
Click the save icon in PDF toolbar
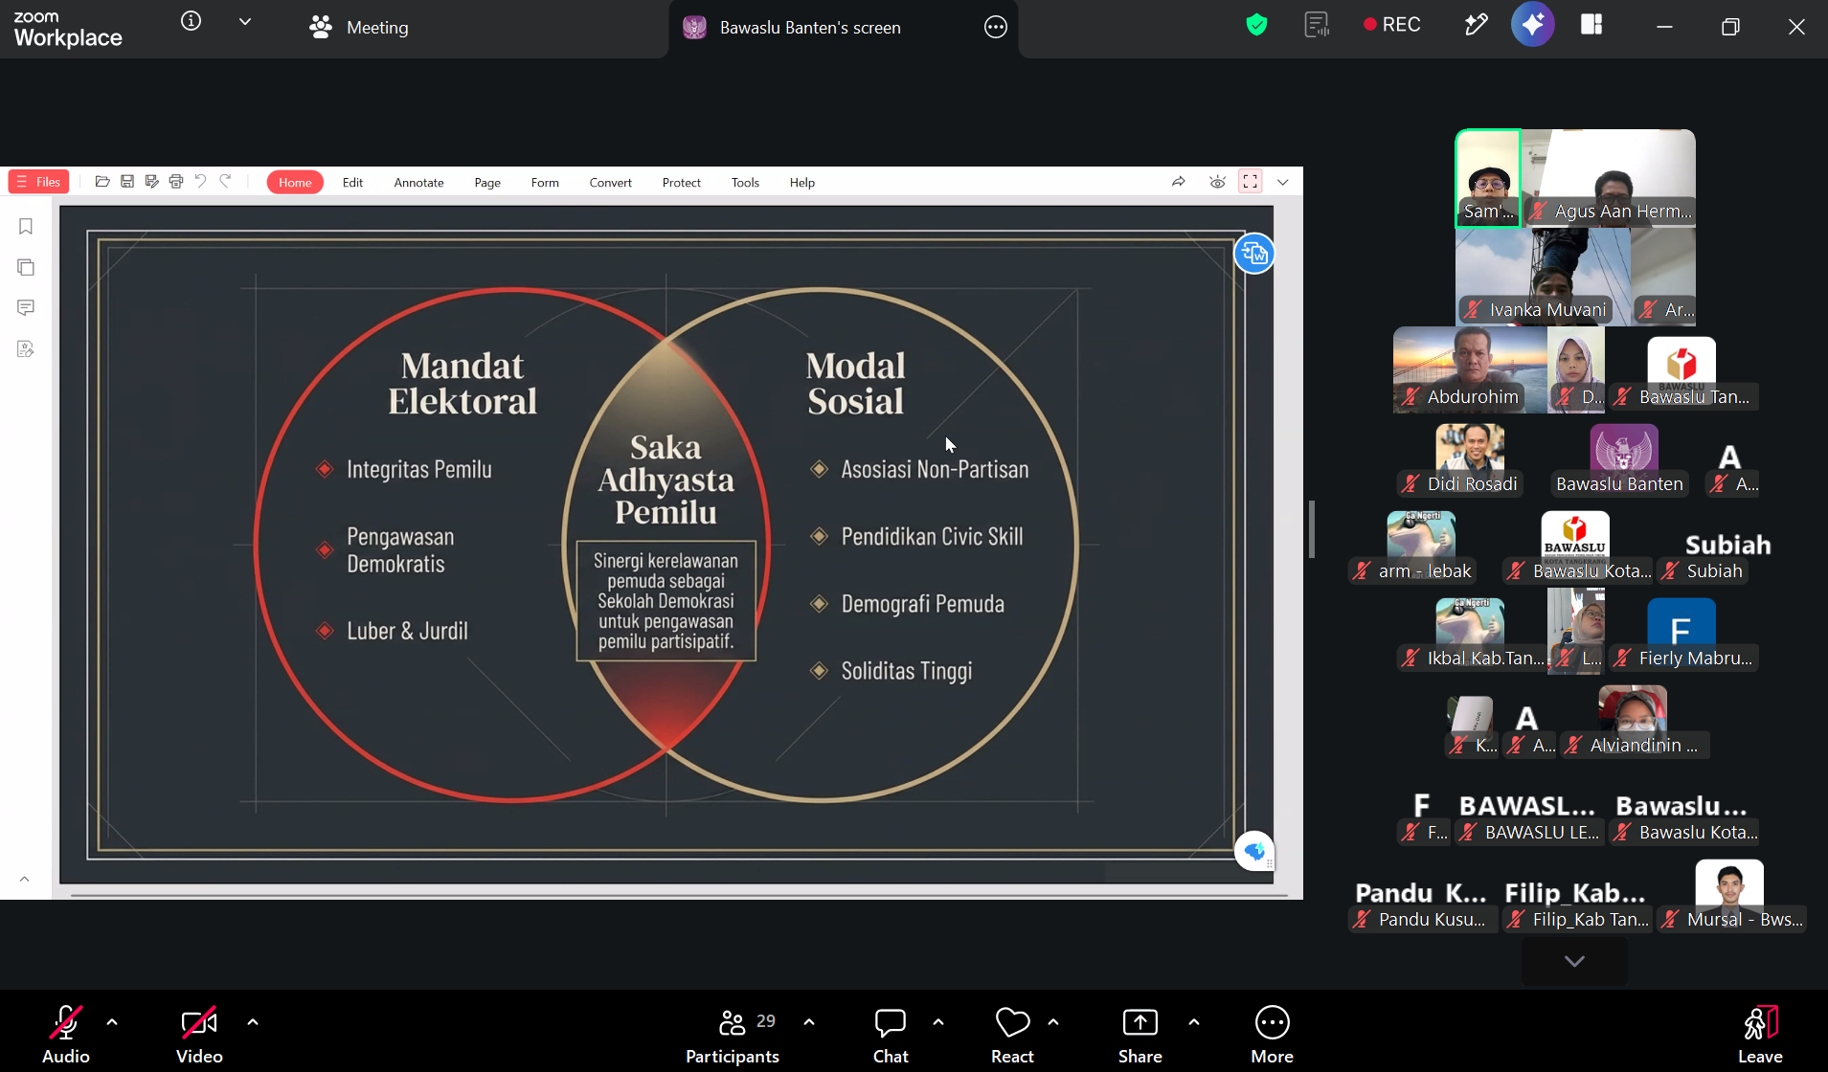[x=127, y=182]
